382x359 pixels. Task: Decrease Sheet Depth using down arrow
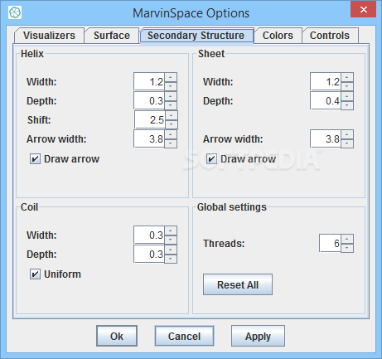(x=347, y=105)
